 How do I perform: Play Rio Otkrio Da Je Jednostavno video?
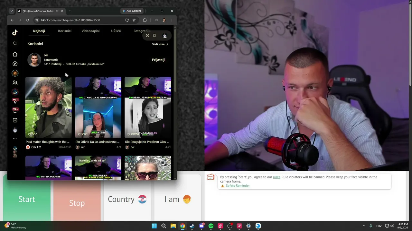click(x=98, y=107)
